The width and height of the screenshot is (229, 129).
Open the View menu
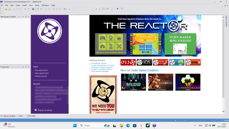tap(18, 5)
